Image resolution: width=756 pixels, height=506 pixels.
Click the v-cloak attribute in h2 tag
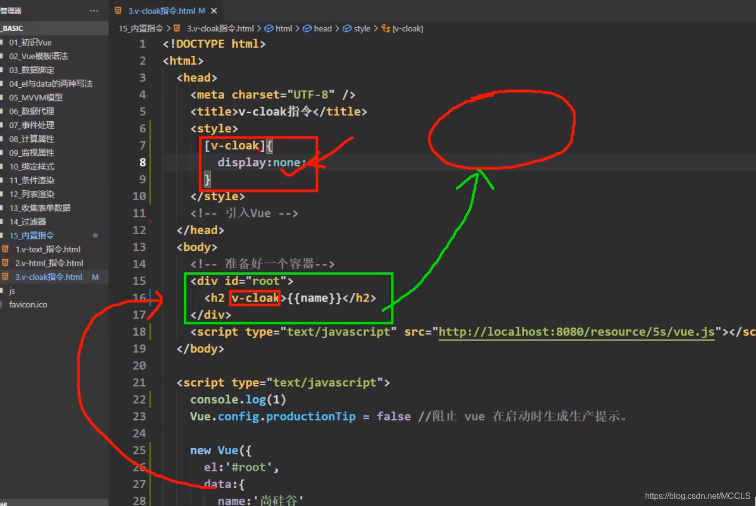click(255, 298)
